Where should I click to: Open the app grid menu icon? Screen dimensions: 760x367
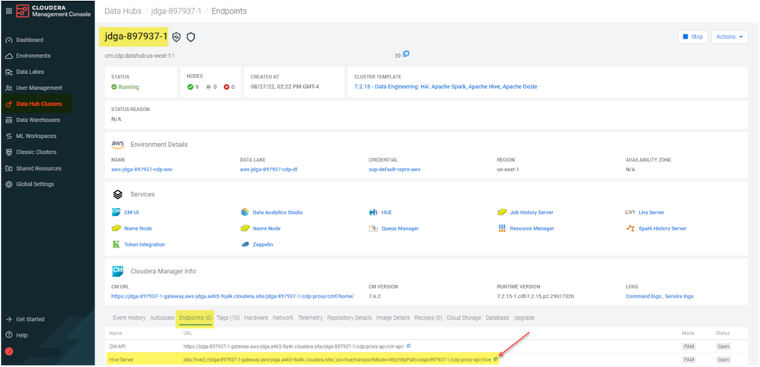point(8,11)
